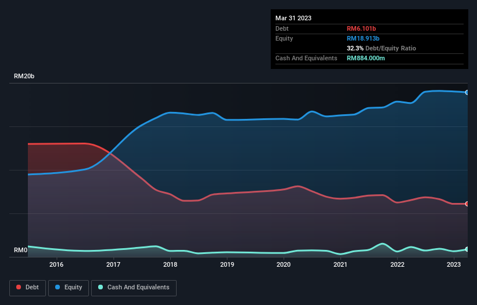Click the blue Equity end marker at Mar 2023
477x305 pixels.
coord(467,92)
